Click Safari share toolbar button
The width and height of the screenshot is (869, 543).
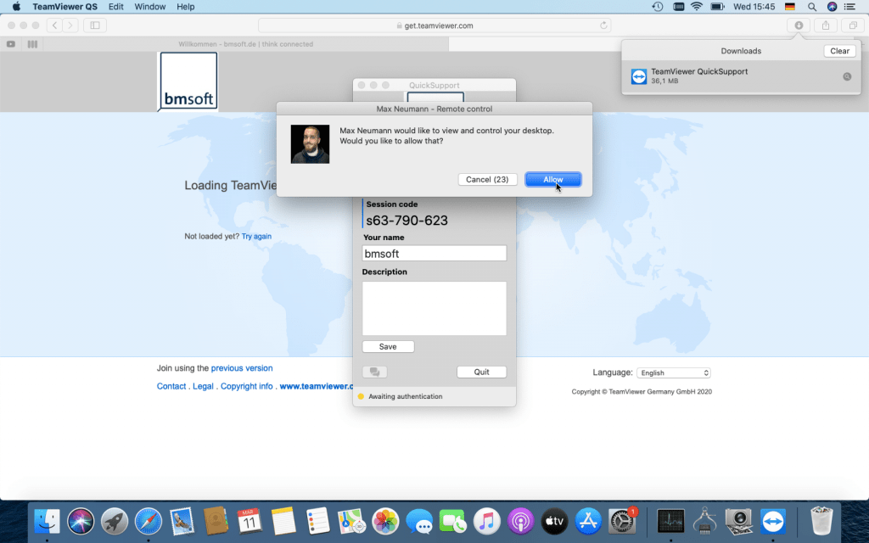coord(826,25)
